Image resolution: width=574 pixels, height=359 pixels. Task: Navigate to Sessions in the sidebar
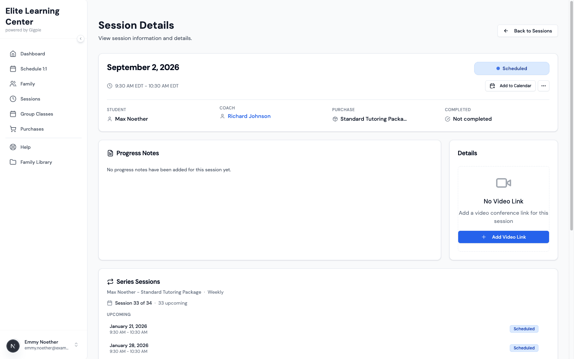pyautogui.click(x=13, y=99)
